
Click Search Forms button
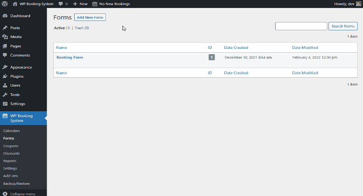tap(343, 26)
